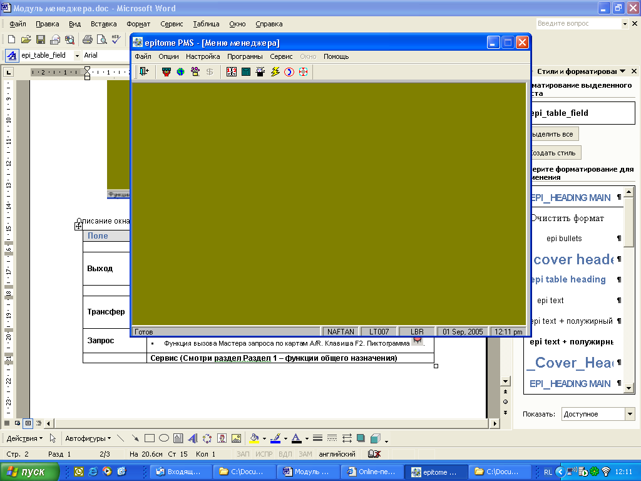Viewport: 641px width, 481px height.
Task: Click the Open folder icon in Word
Action: coord(26,39)
